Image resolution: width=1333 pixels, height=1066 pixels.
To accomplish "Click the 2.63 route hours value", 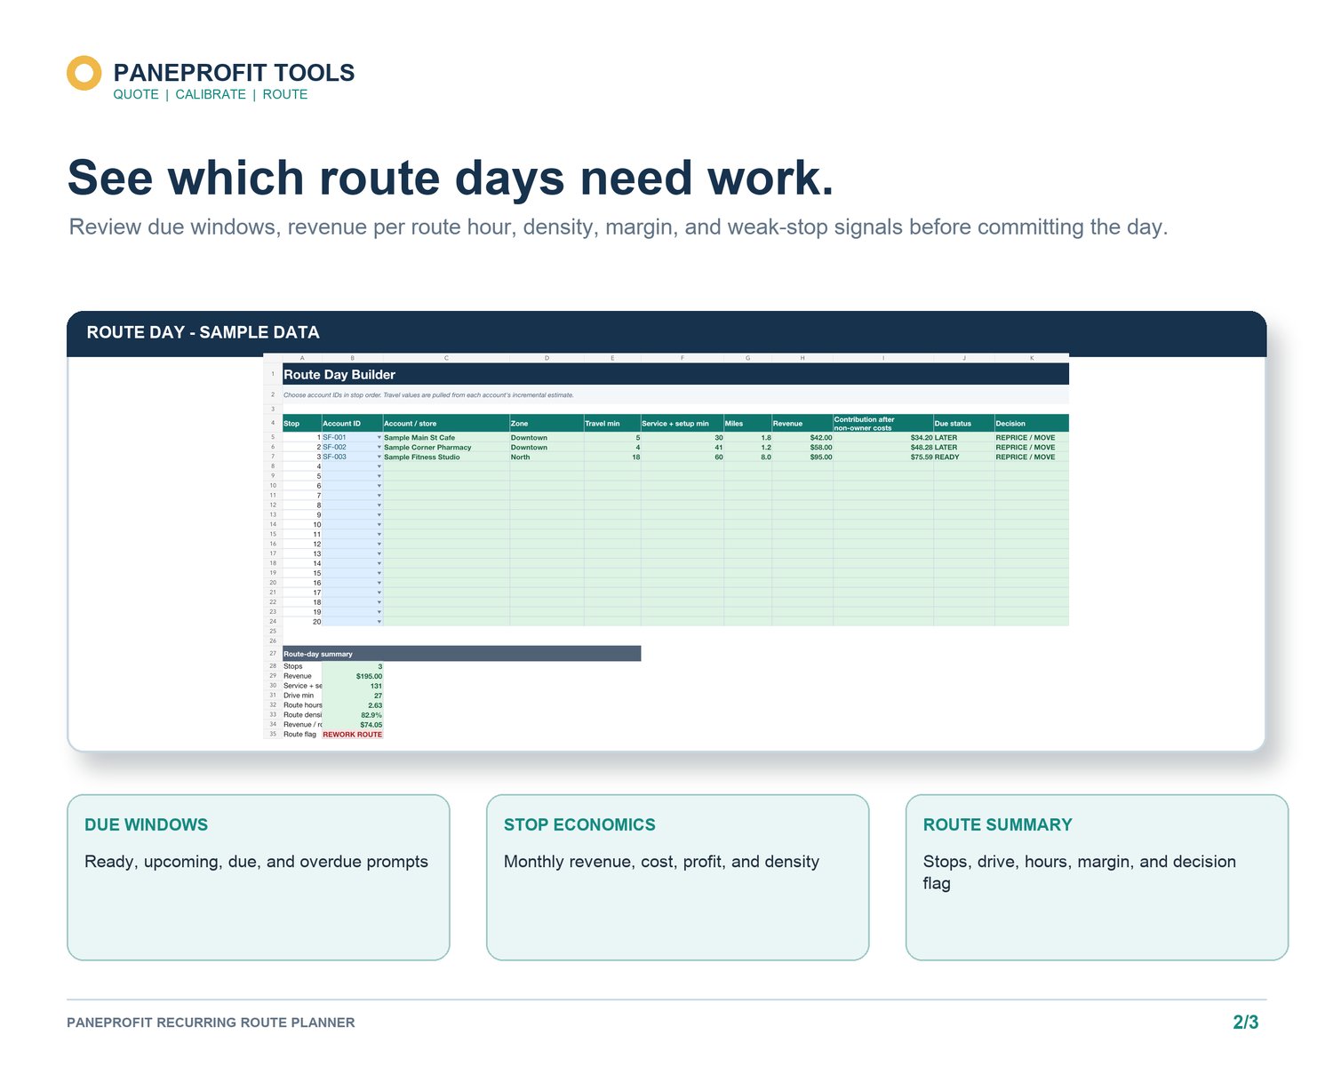I will [352, 705].
